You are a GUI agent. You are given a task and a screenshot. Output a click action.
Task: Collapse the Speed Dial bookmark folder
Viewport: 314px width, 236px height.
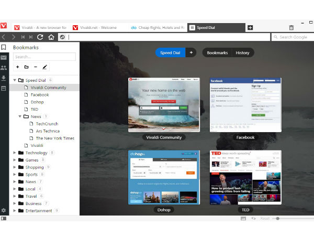15,80
